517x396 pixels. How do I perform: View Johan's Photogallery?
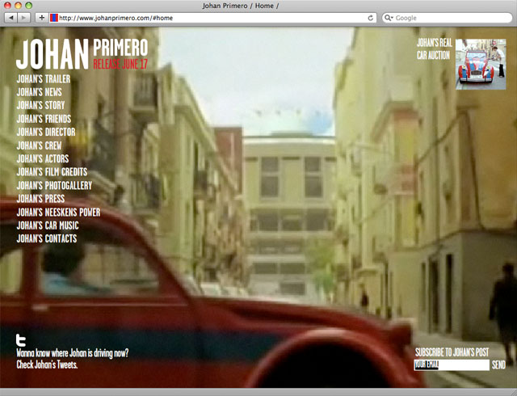54,185
